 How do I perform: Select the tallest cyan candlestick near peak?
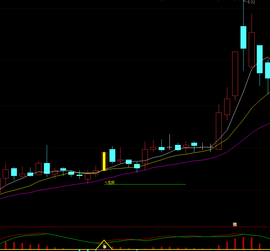243,37
